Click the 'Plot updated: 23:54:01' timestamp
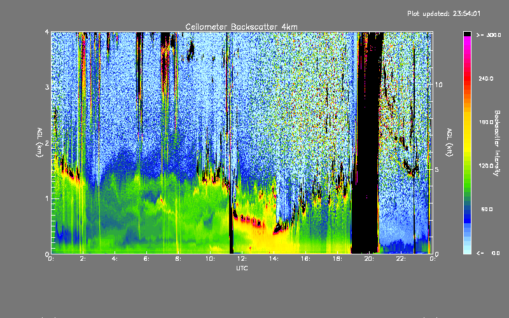This screenshot has width=509, height=318. (x=443, y=13)
